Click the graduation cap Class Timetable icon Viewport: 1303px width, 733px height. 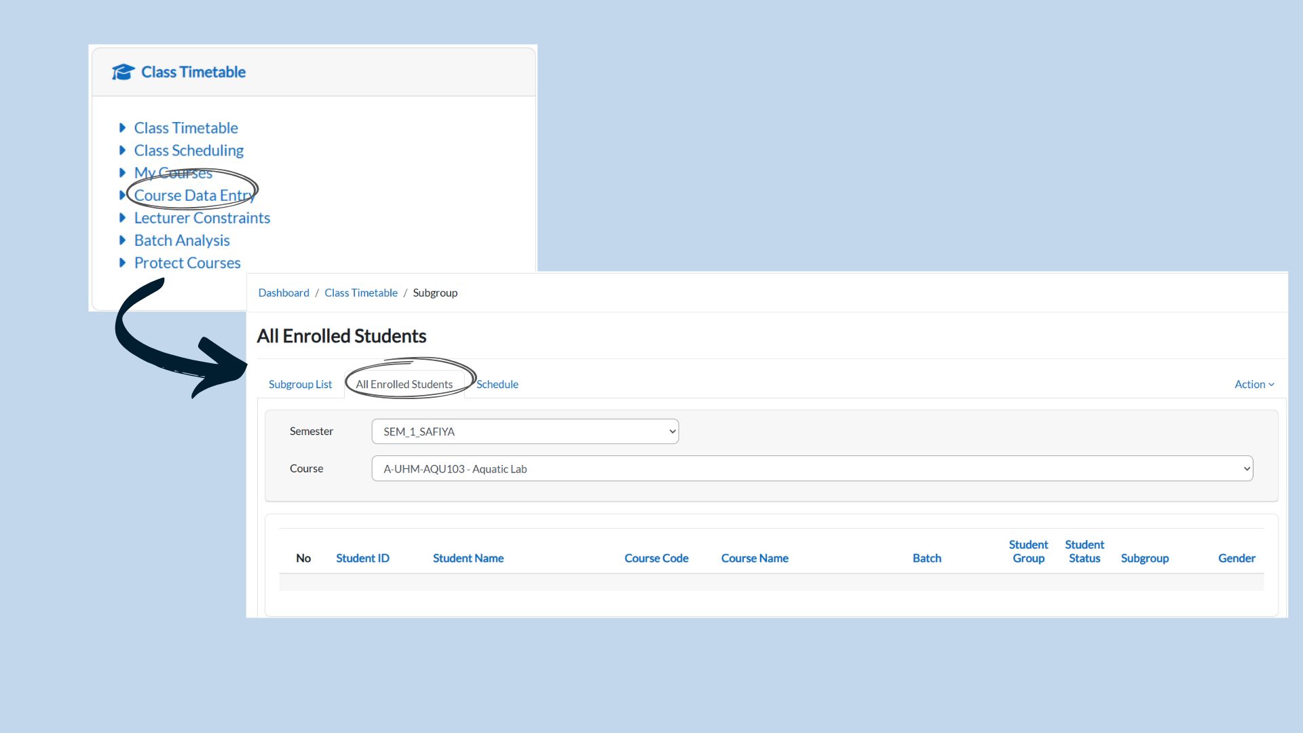(x=123, y=72)
